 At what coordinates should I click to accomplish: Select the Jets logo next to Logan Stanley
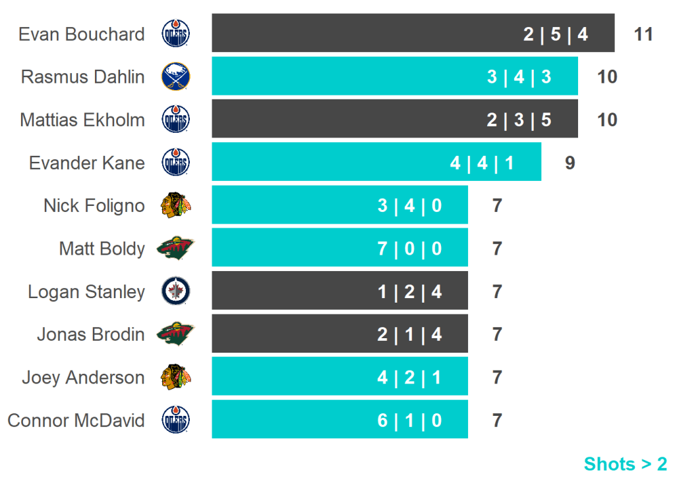[175, 291]
